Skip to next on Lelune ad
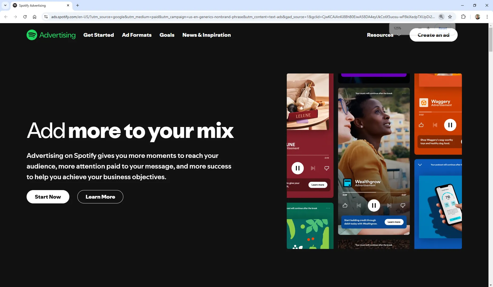 pos(313,168)
